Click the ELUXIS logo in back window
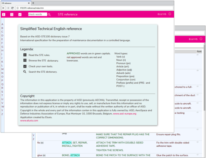 (x=193, y=39)
